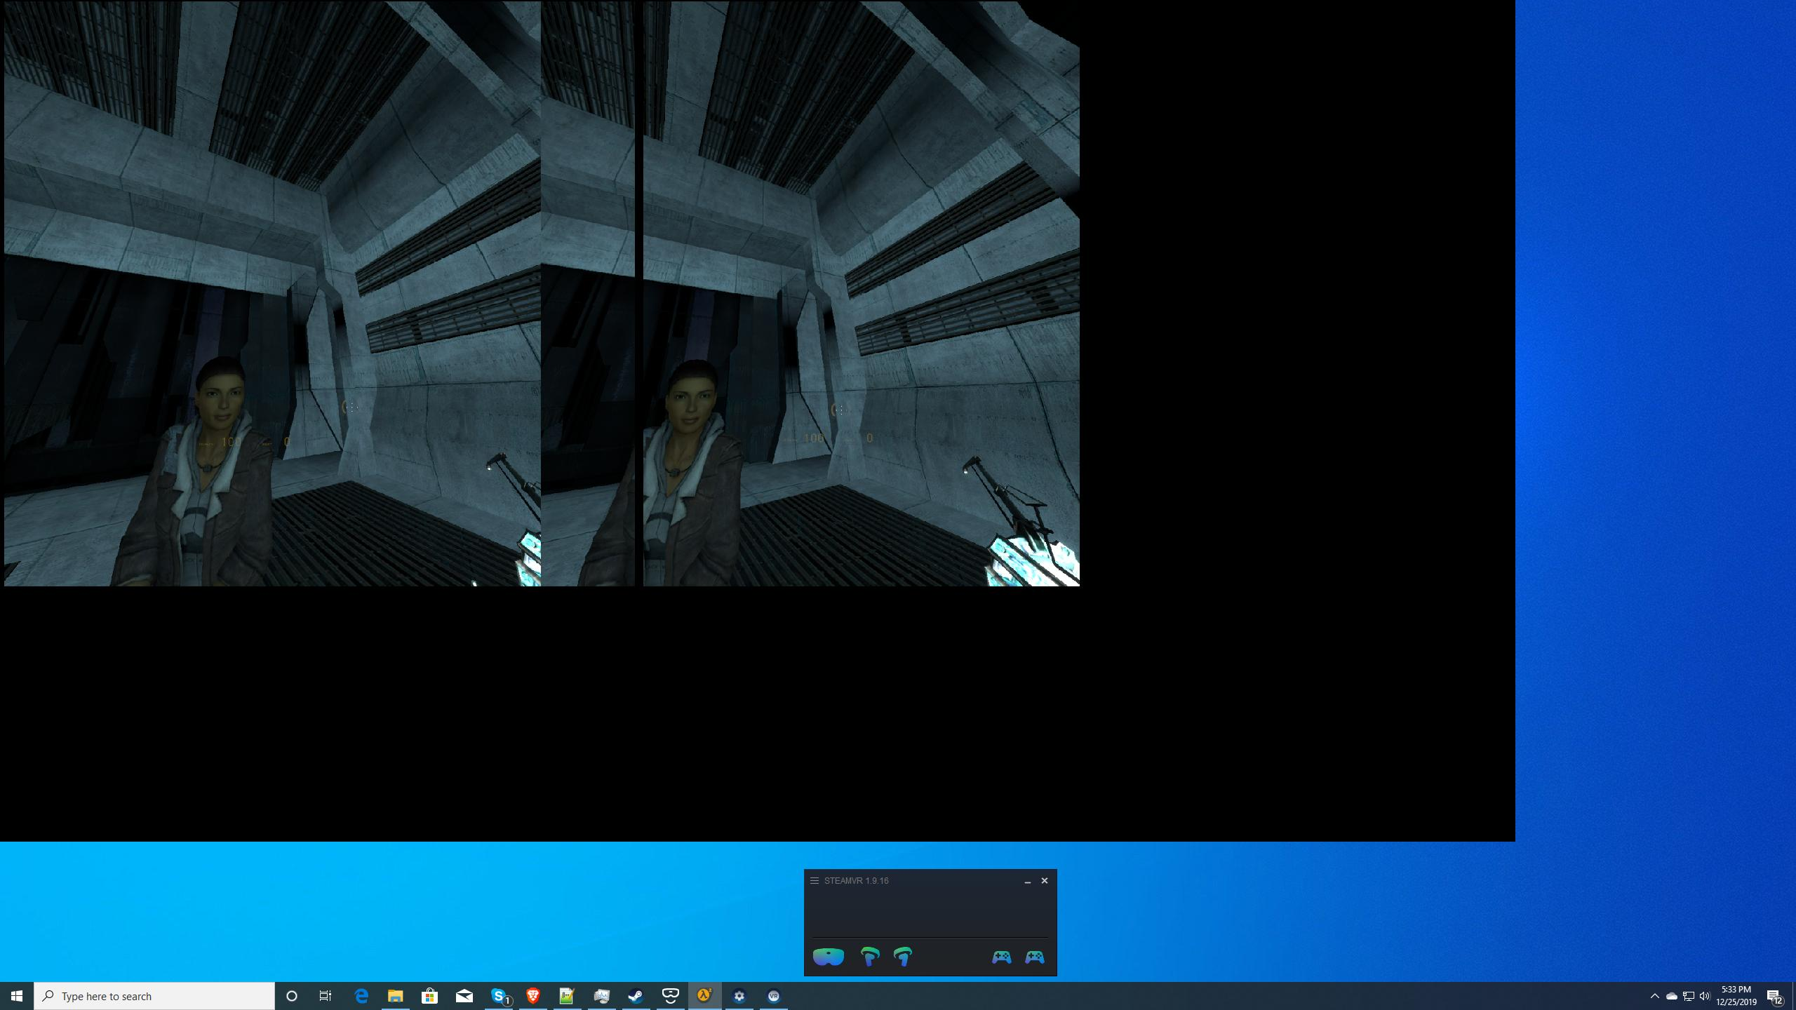1796x1010 pixels.
Task: Click the leftmost gamepad icon in SteamVR
Action: pos(1001,957)
